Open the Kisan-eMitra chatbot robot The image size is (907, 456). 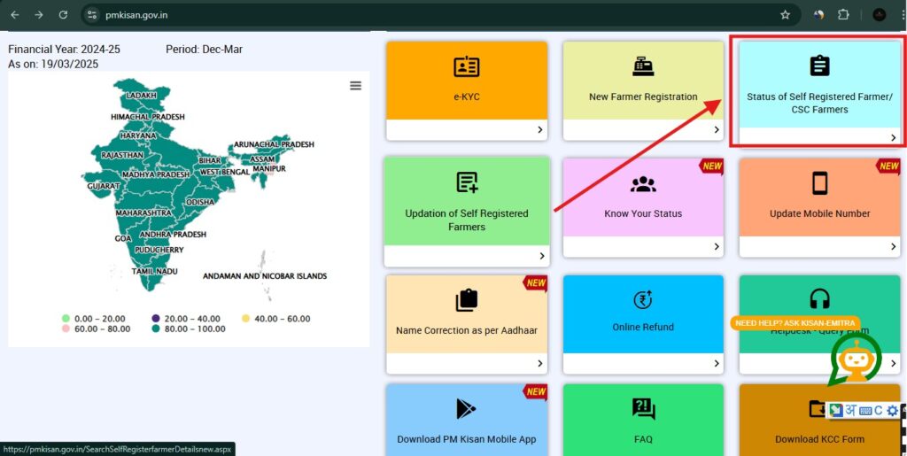[x=854, y=359]
